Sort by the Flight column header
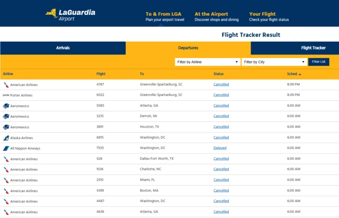Image resolution: width=339 pixels, height=218 pixels. (x=101, y=74)
